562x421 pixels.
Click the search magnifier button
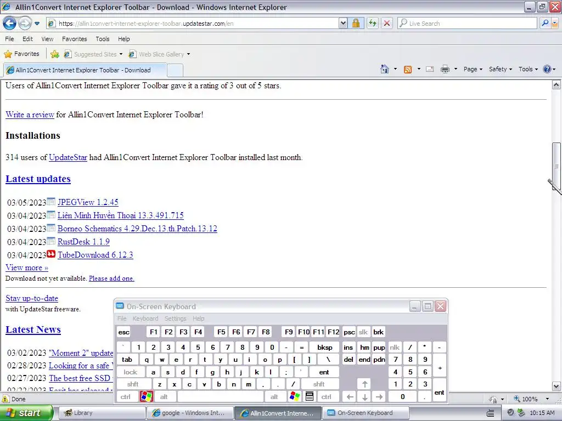pyautogui.click(x=545, y=23)
